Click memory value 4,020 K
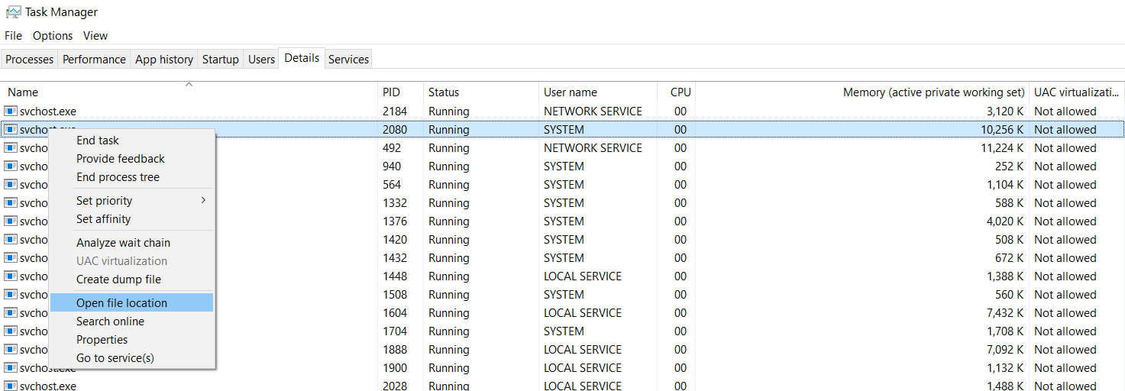 (1005, 221)
